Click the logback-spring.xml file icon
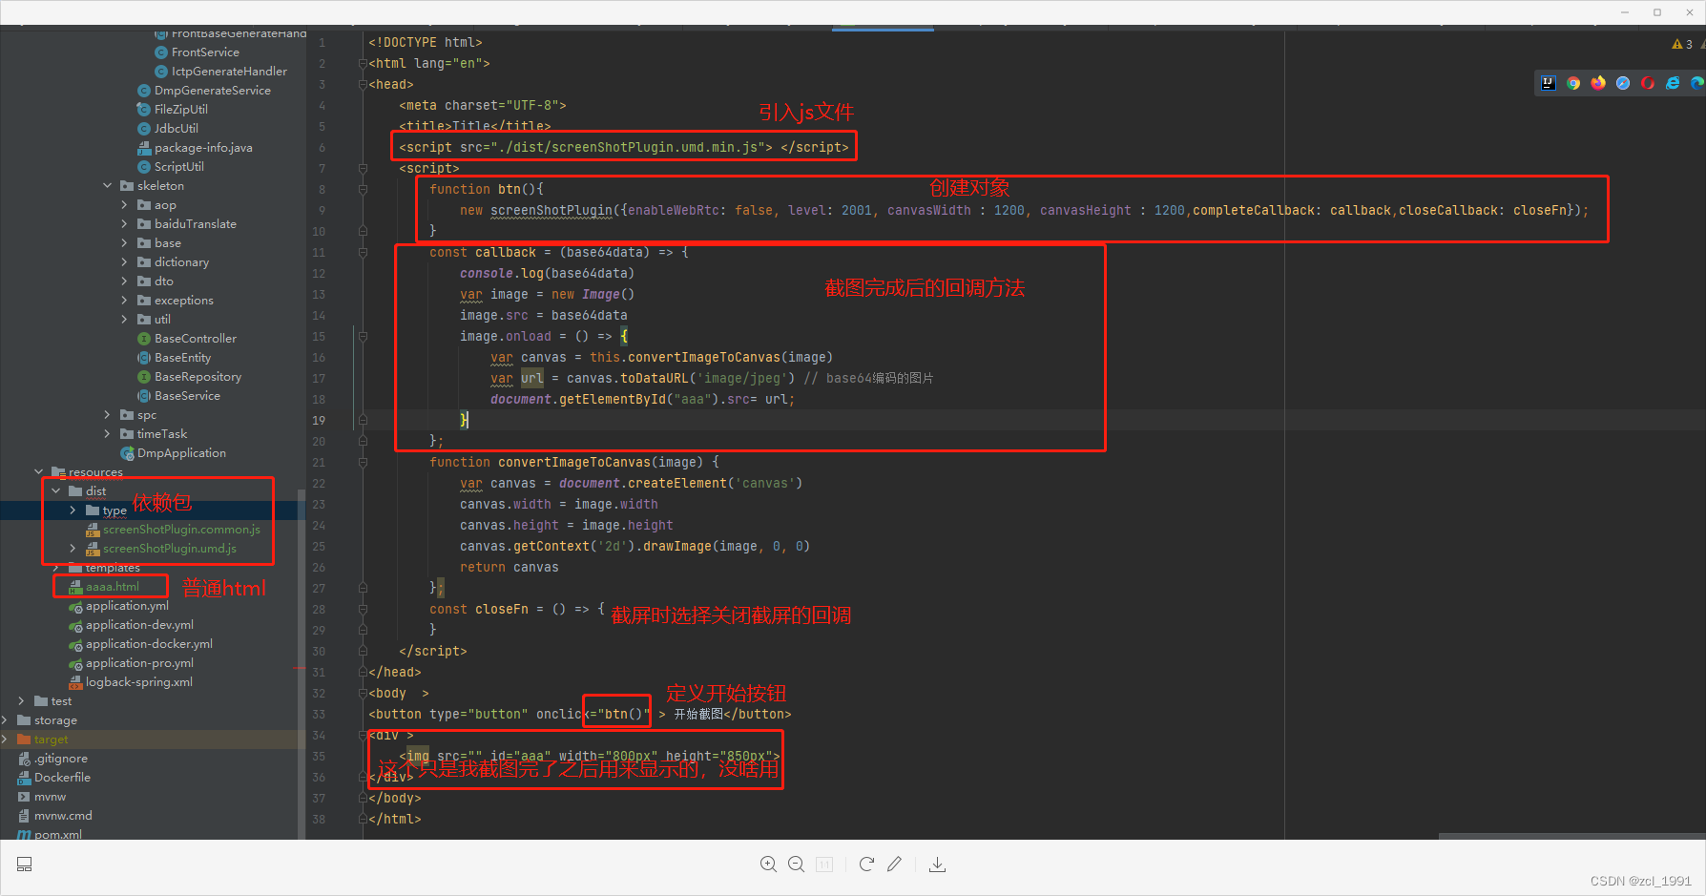The image size is (1706, 896). (75, 682)
